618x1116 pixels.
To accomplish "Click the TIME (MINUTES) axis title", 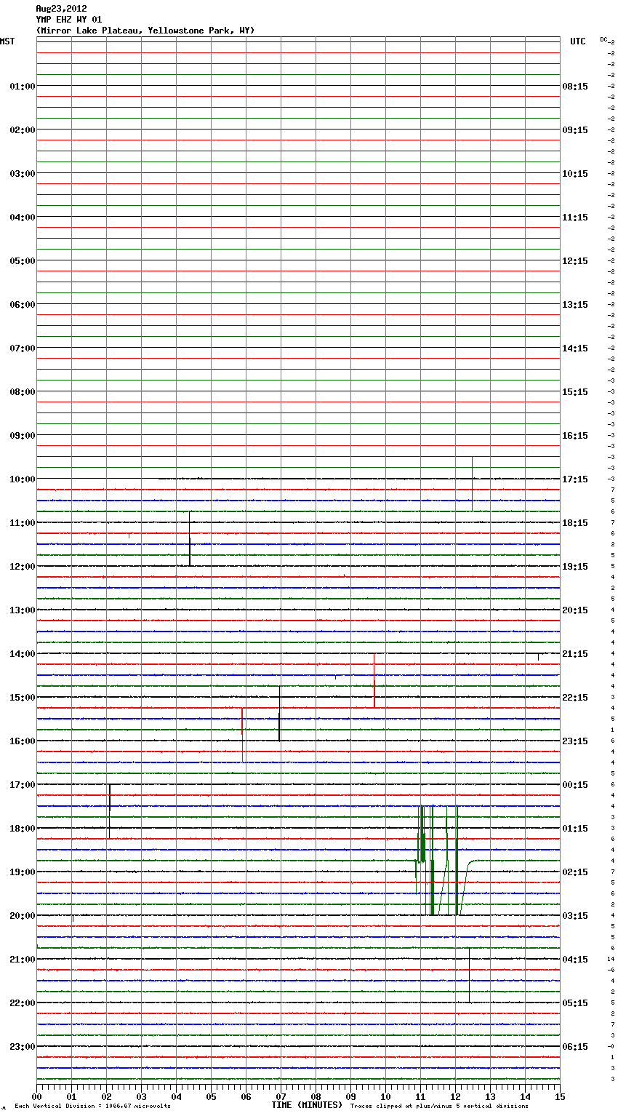I will coord(307,1105).
